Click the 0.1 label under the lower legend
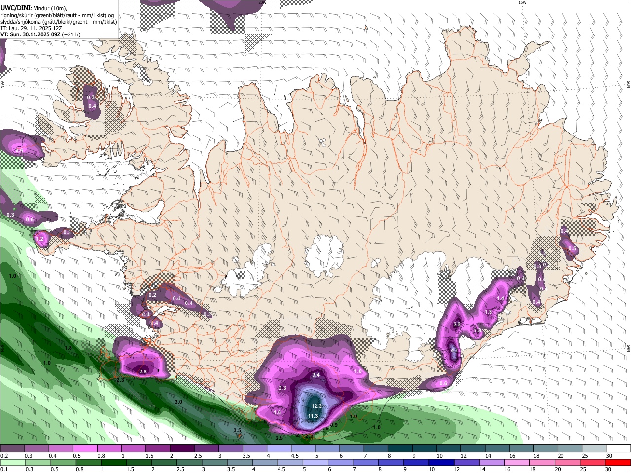The image size is (631, 473). point(4,469)
